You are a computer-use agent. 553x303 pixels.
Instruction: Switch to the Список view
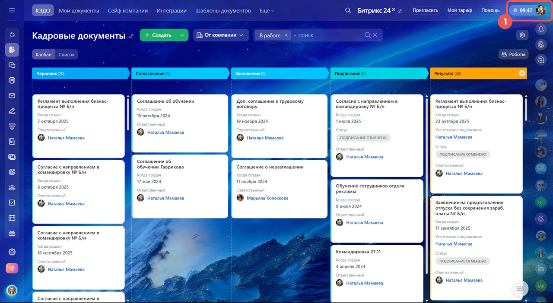[x=67, y=54]
